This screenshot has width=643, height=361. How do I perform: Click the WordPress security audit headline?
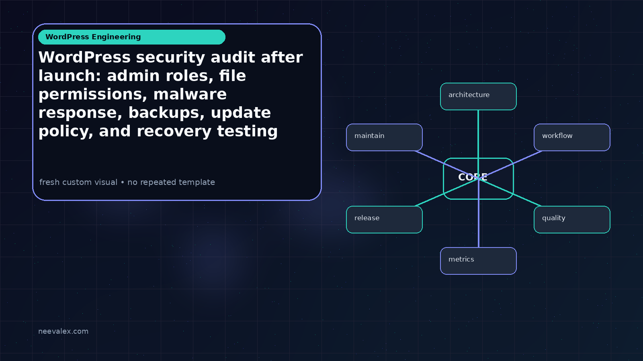point(170,94)
